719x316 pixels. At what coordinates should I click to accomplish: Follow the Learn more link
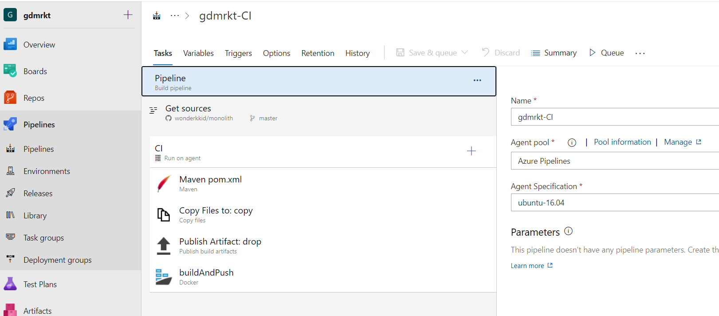coord(531,265)
